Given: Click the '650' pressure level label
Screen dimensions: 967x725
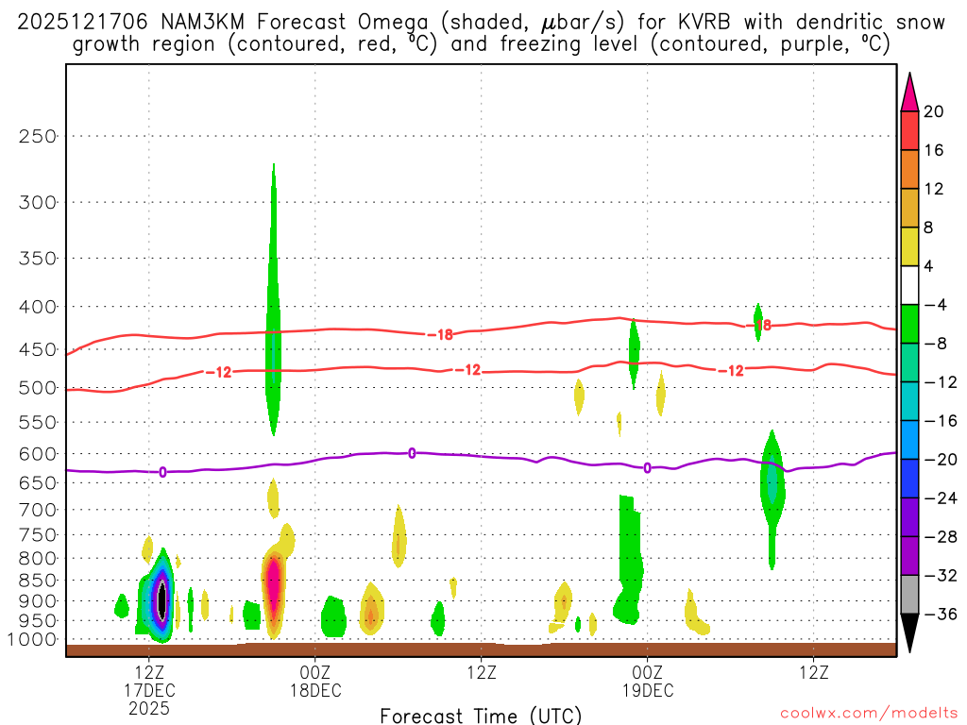Looking at the screenshot, I should click(x=38, y=483).
